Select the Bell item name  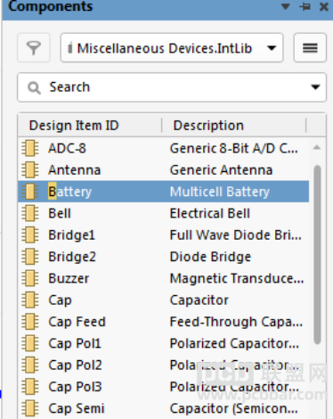60,213
